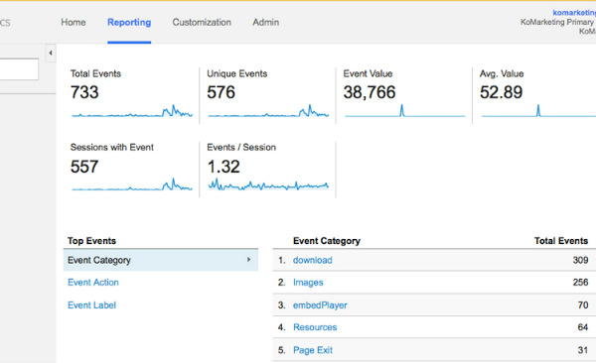Select Event Label link
This screenshot has width=596, height=363.
click(x=91, y=304)
